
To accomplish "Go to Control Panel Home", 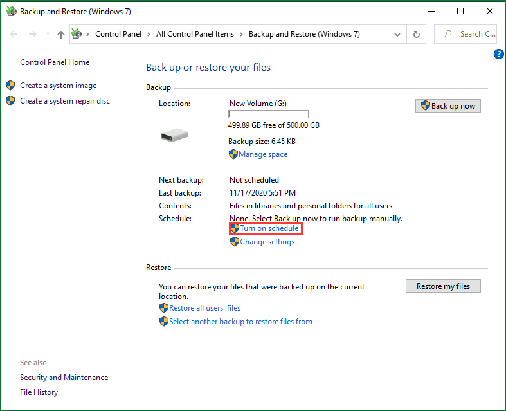I will click(x=55, y=62).
